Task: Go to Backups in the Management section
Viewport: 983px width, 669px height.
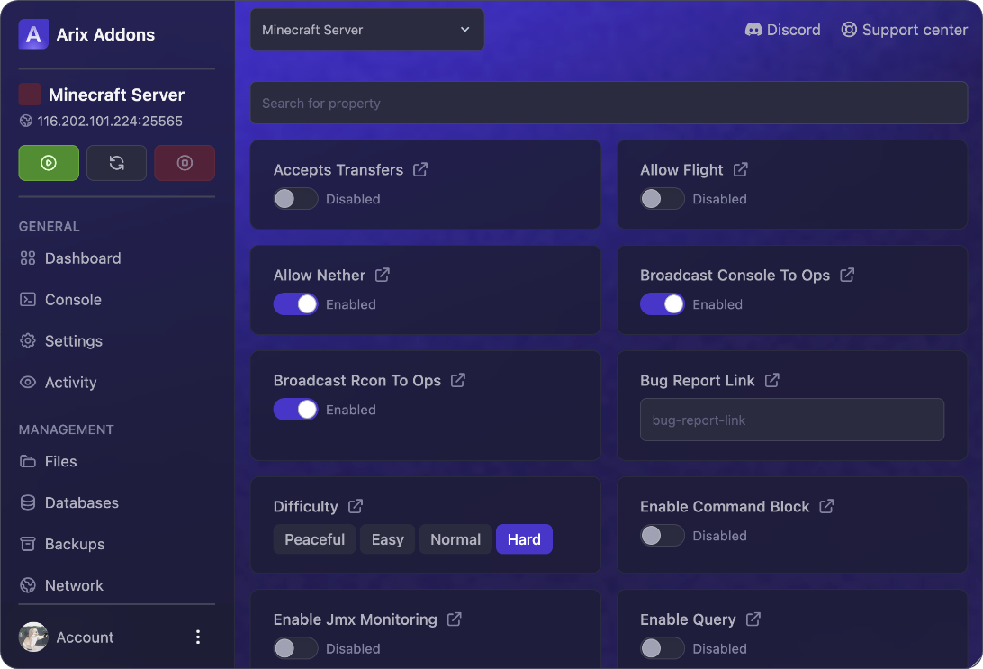Action: click(75, 544)
